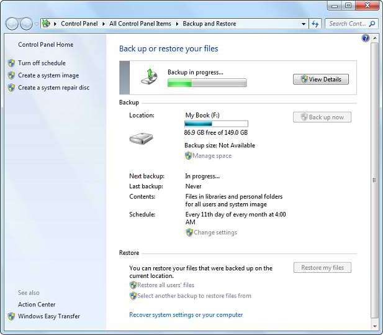The height and width of the screenshot is (335, 383).
Task: Click the shield icon beside Create a system image
Action: (11, 75)
